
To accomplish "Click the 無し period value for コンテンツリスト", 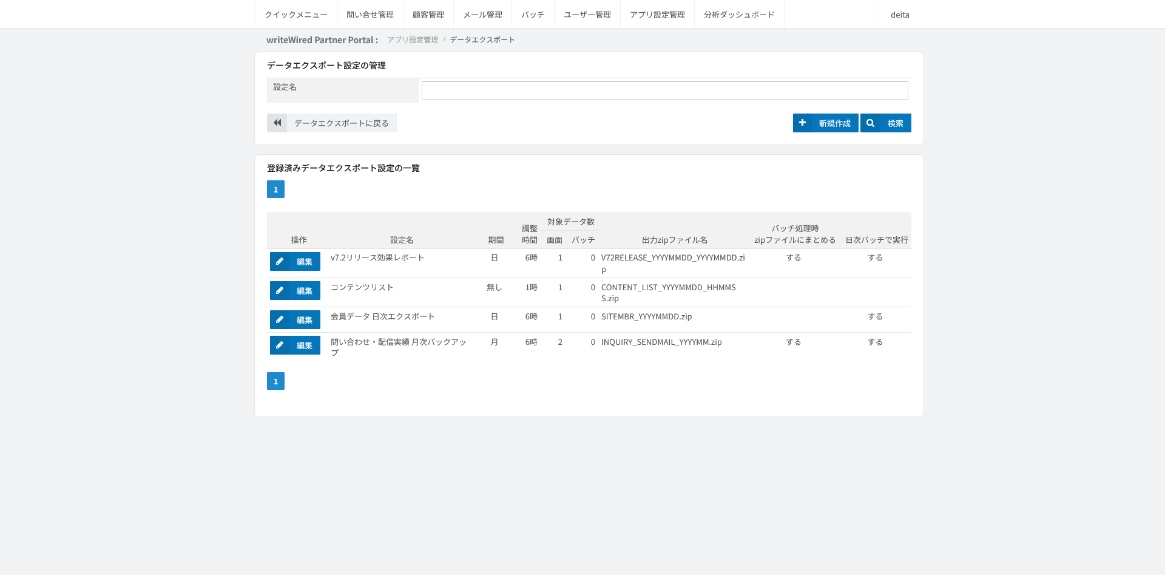I will coord(495,287).
